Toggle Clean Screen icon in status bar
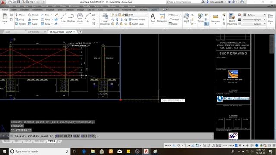This screenshot has width=276, height=155. pyautogui.click(x=269, y=146)
